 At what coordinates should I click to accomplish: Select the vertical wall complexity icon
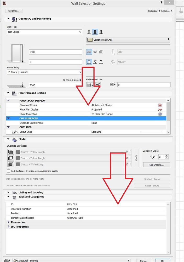click(x=89, y=62)
